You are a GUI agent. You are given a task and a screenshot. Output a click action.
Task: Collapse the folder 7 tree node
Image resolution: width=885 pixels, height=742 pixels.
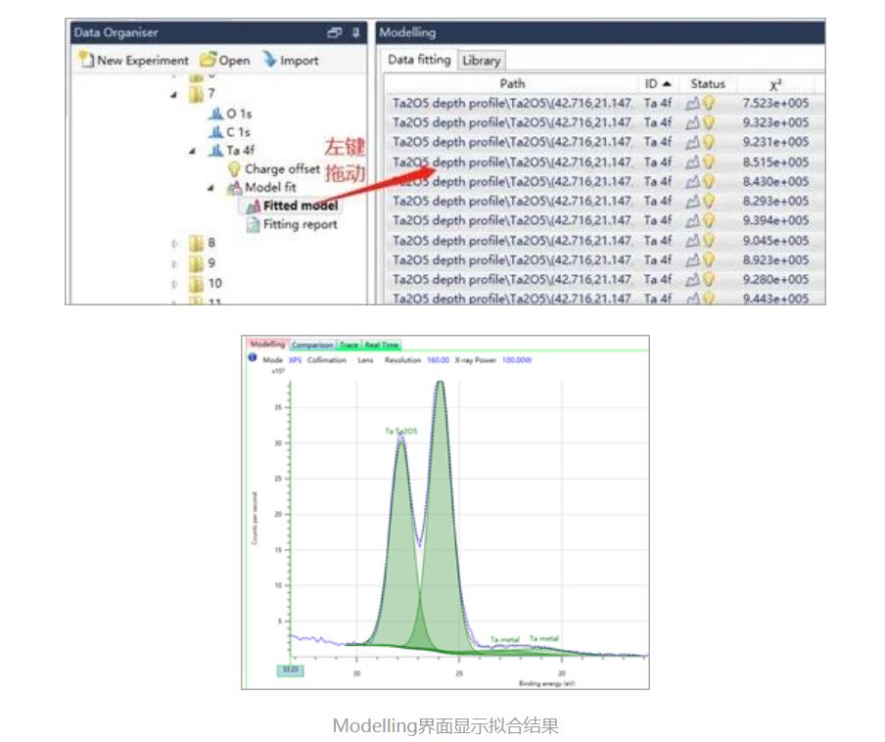coord(174,95)
